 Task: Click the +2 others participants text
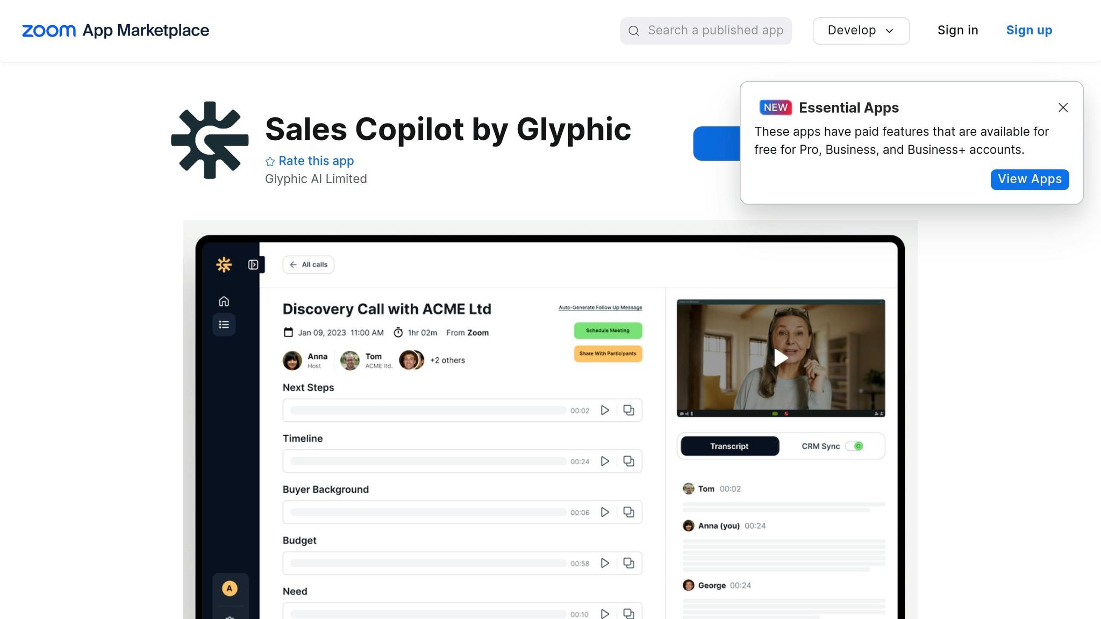tap(447, 360)
